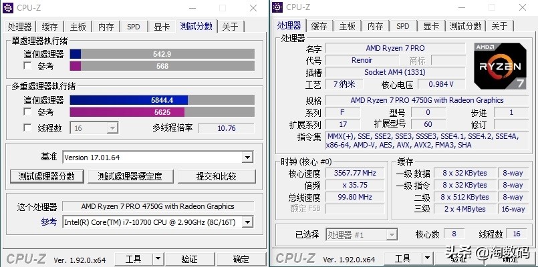Click 工具 button in left window
The height and width of the screenshot is (267, 538).
coord(134,259)
